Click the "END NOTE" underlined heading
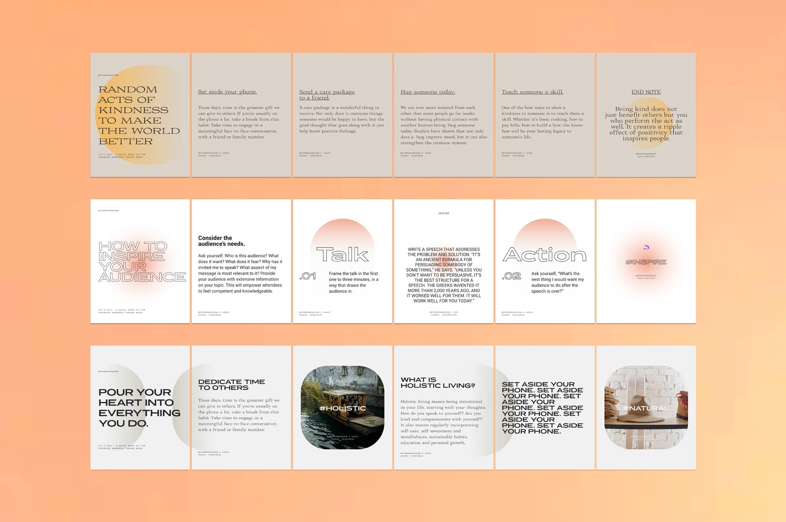786x522 pixels. tap(646, 92)
